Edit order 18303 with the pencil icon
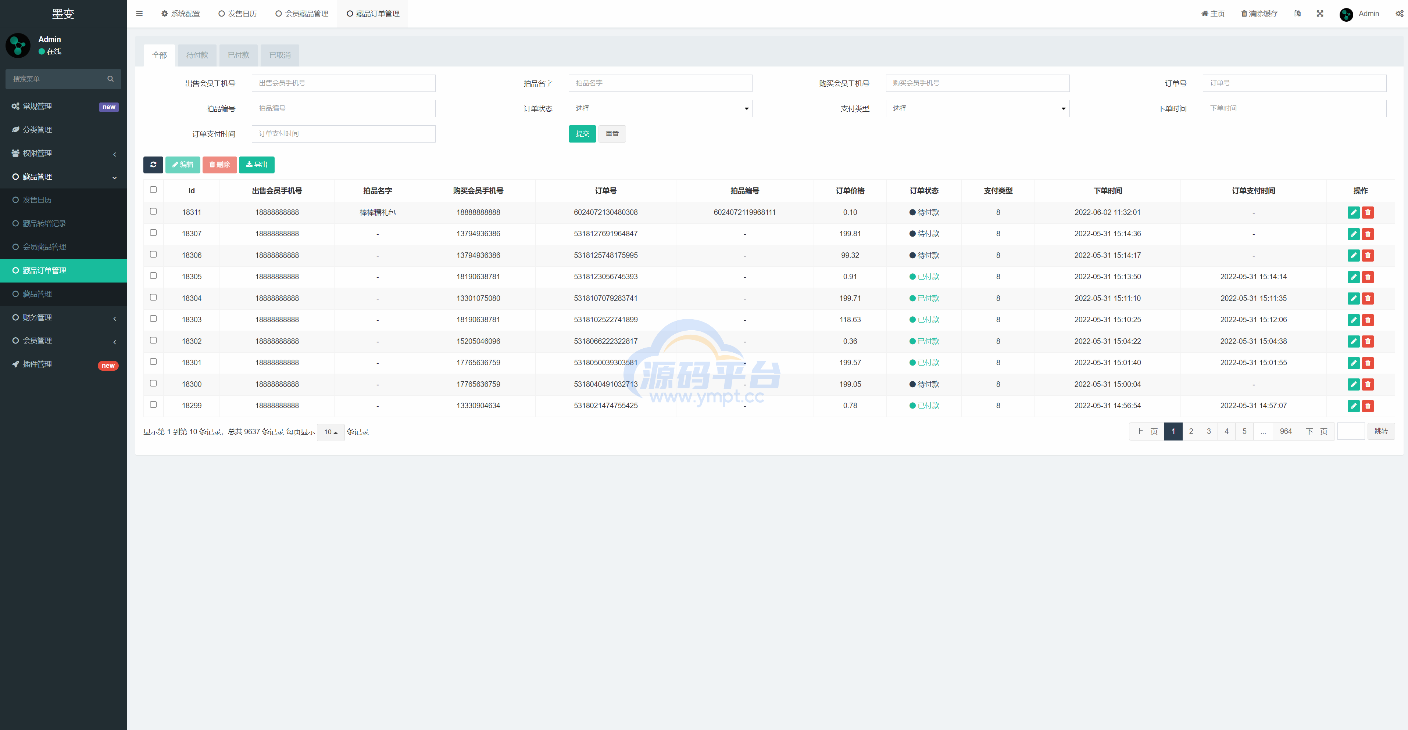The width and height of the screenshot is (1408, 730). pyautogui.click(x=1353, y=320)
